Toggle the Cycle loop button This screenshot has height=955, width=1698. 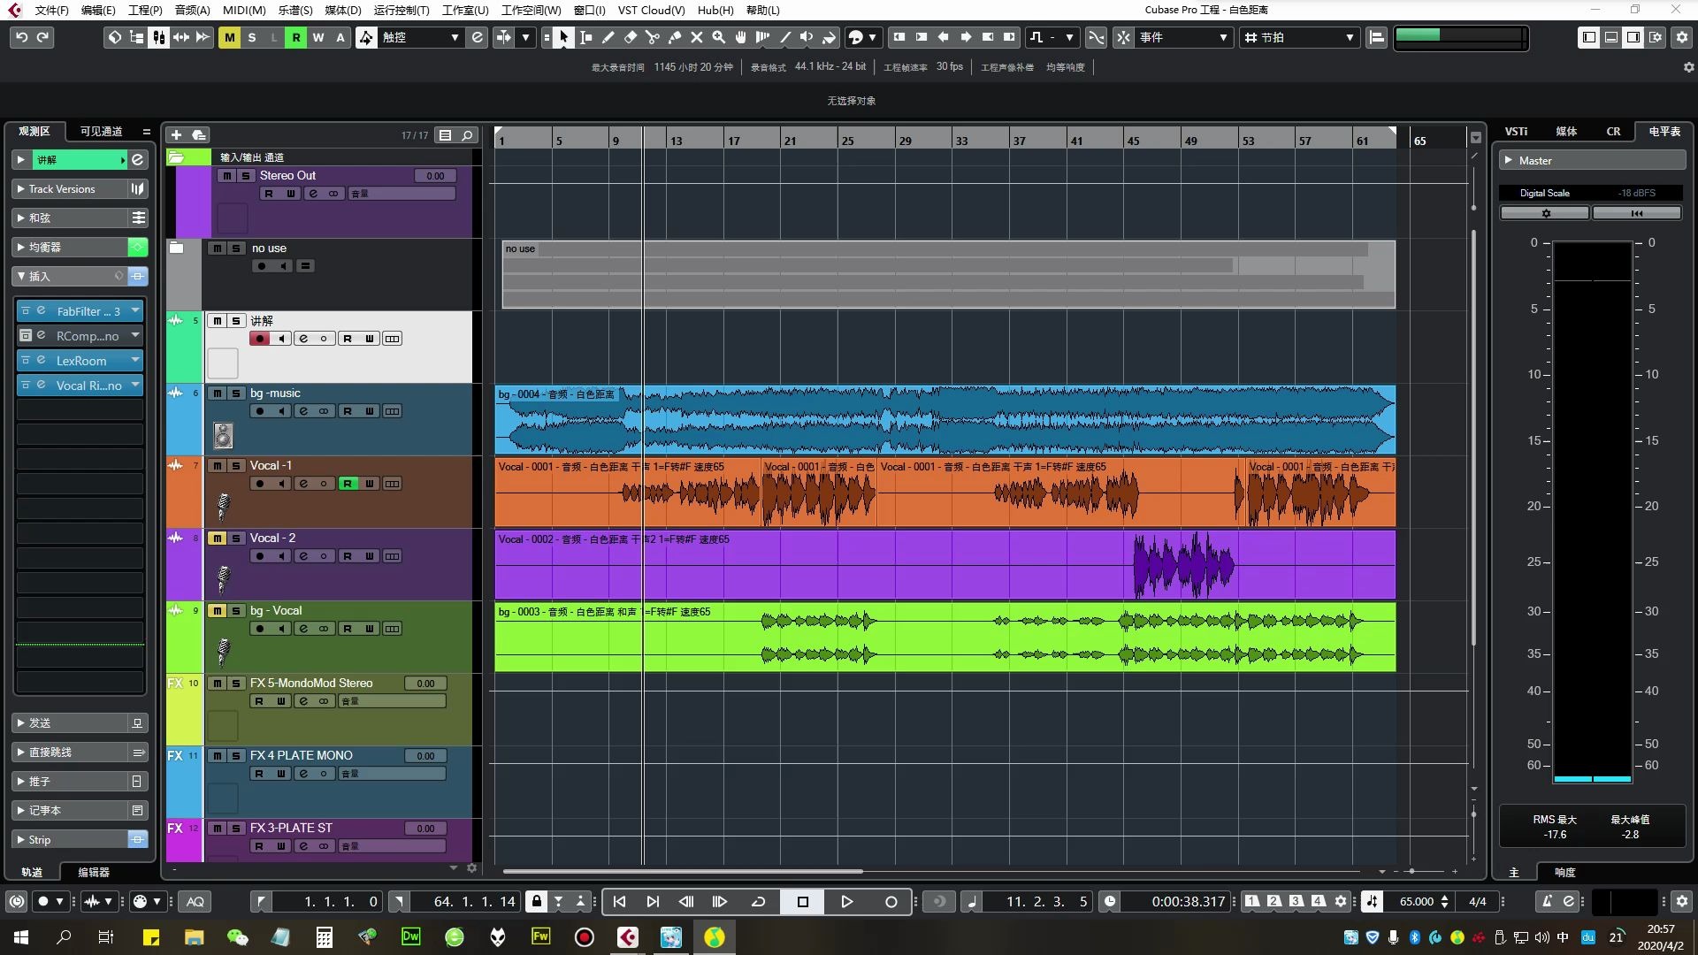(x=758, y=902)
